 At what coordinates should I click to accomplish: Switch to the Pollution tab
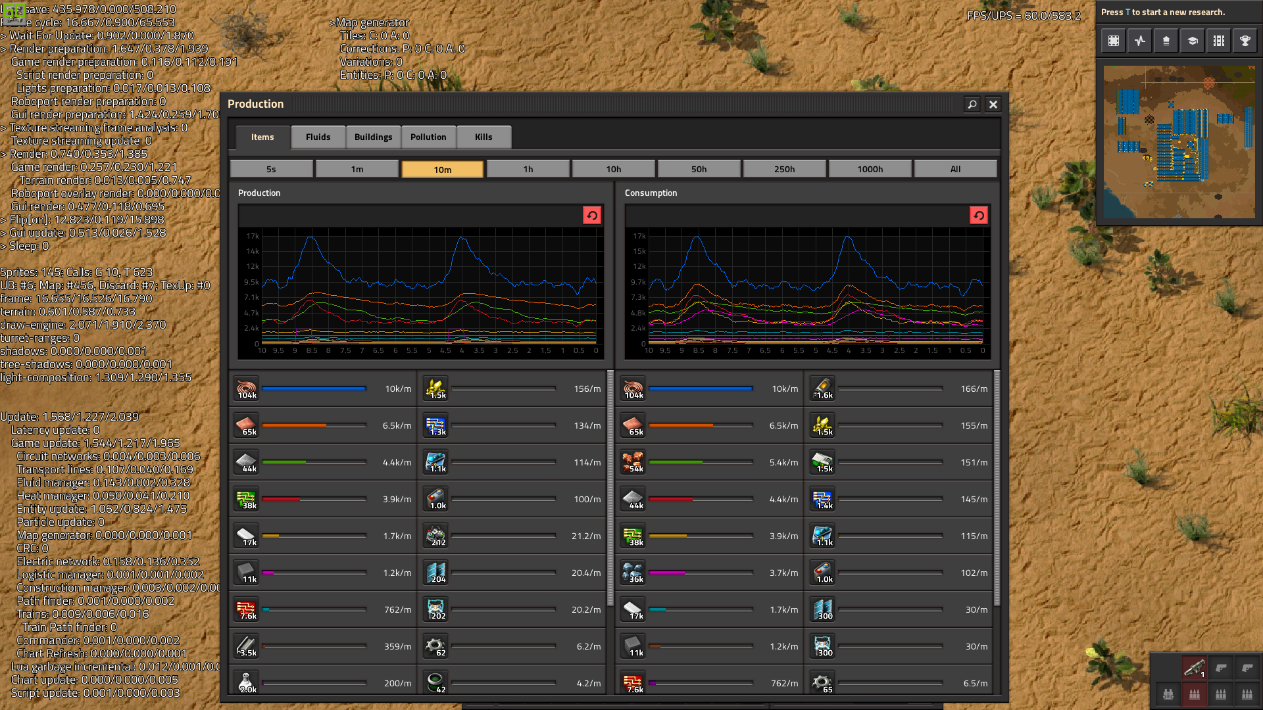coord(428,137)
